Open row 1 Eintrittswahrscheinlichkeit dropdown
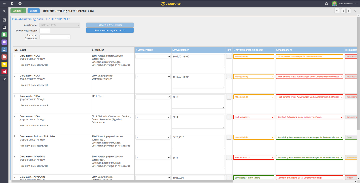 (x=254, y=56)
